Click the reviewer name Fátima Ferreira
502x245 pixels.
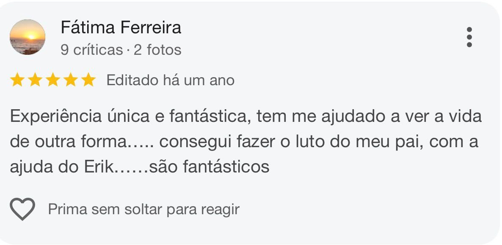pos(122,27)
